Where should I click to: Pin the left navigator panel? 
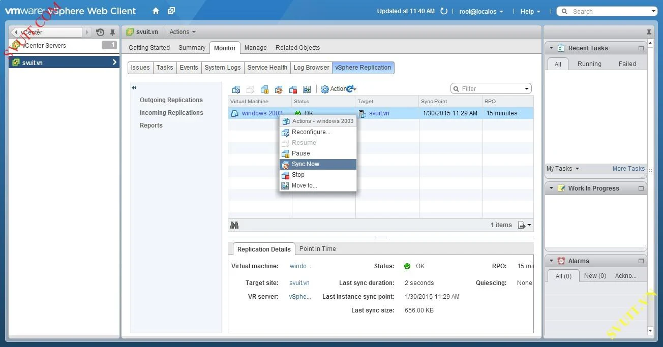click(x=113, y=32)
